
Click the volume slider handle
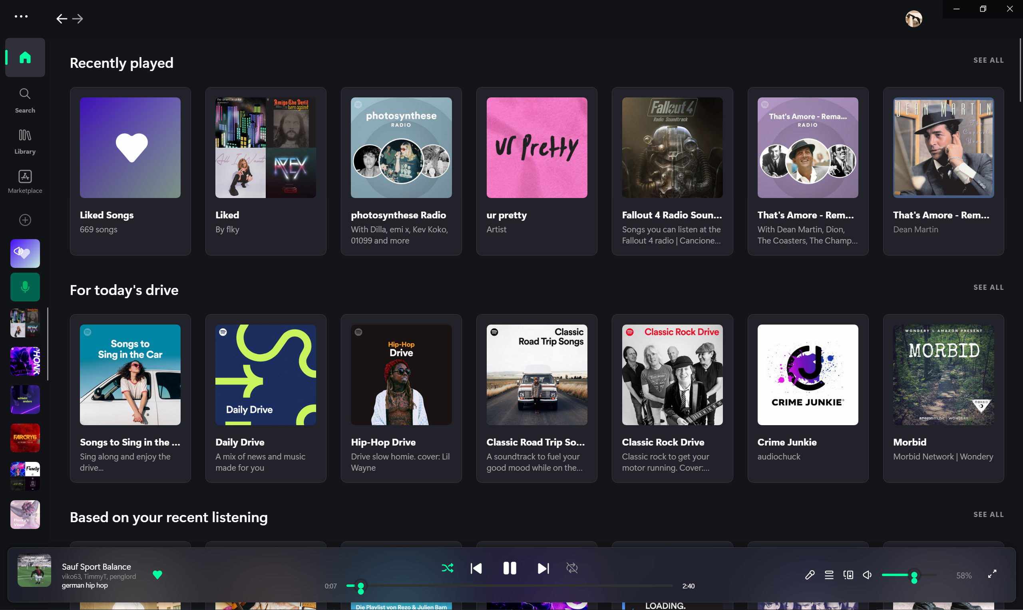click(914, 576)
